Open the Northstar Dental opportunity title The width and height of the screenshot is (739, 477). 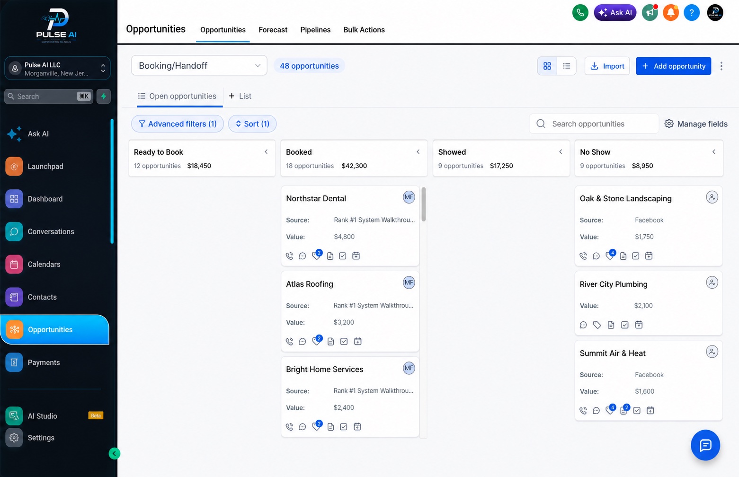316,199
